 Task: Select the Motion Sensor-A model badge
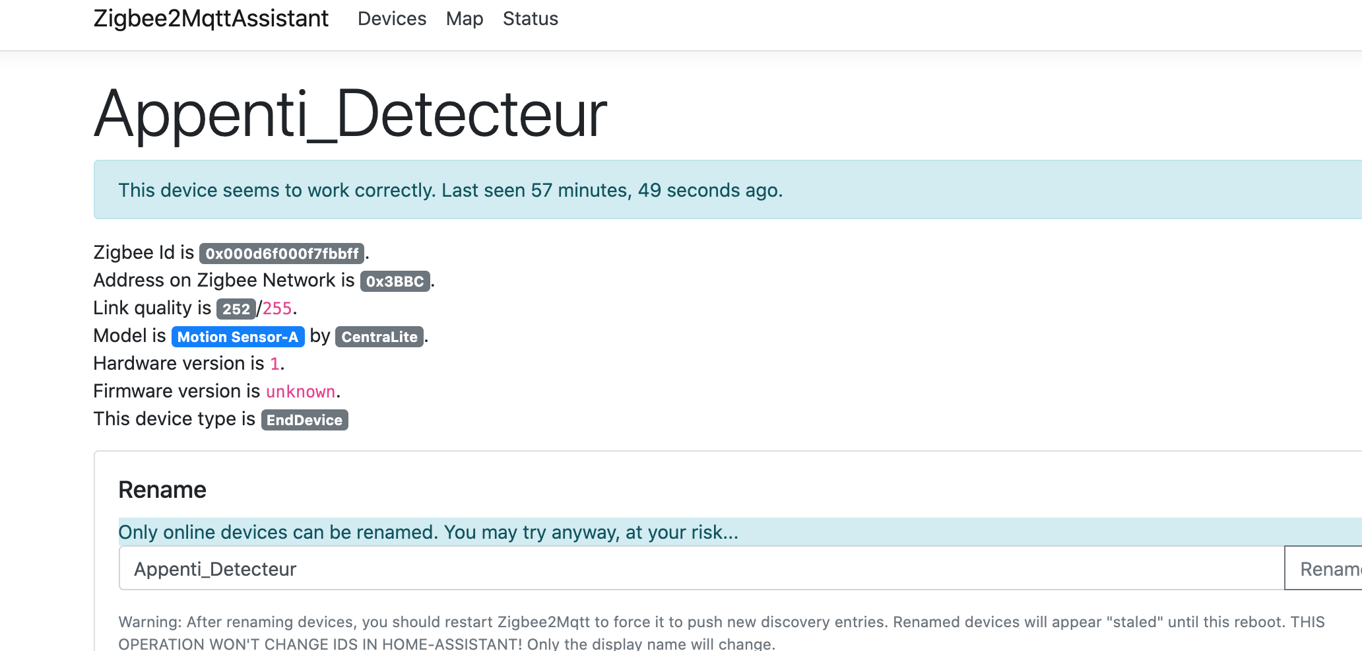point(238,337)
